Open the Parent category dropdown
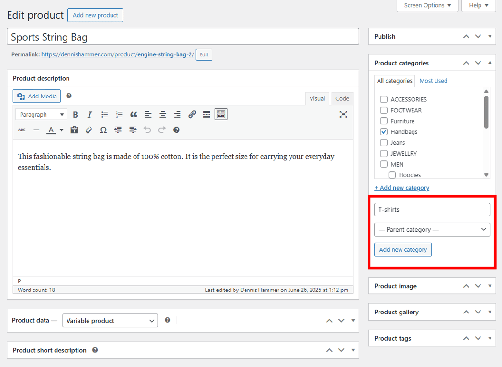502x367 pixels. pos(432,229)
